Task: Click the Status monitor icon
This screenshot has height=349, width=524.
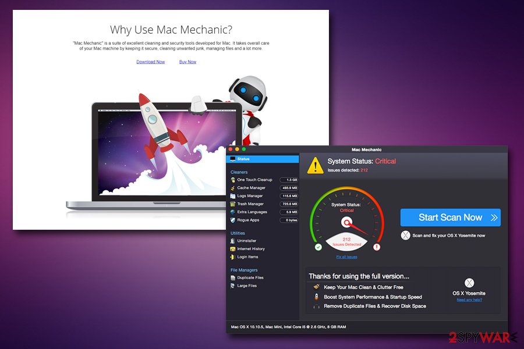Action: pyautogui.click(x=232, y=159)
